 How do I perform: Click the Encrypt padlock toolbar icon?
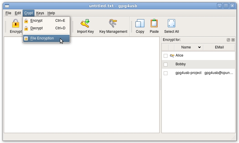coord(16,23)
